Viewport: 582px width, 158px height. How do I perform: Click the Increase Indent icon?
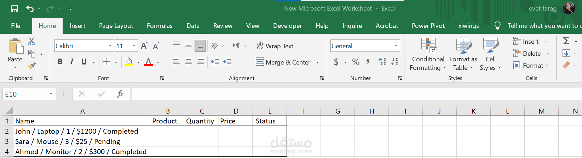(x=227, y=62)
